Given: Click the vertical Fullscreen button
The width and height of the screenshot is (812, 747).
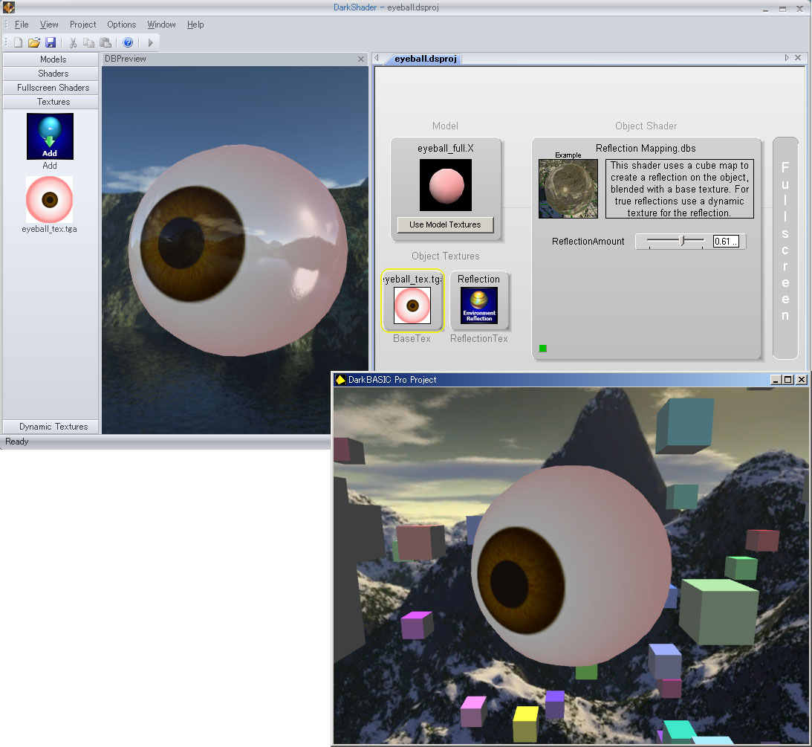Looking at the screenshot, I should pos(785,248).
